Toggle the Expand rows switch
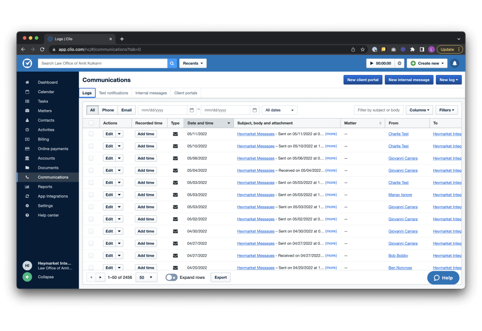 pyautogui.click(x=171, y=277)
